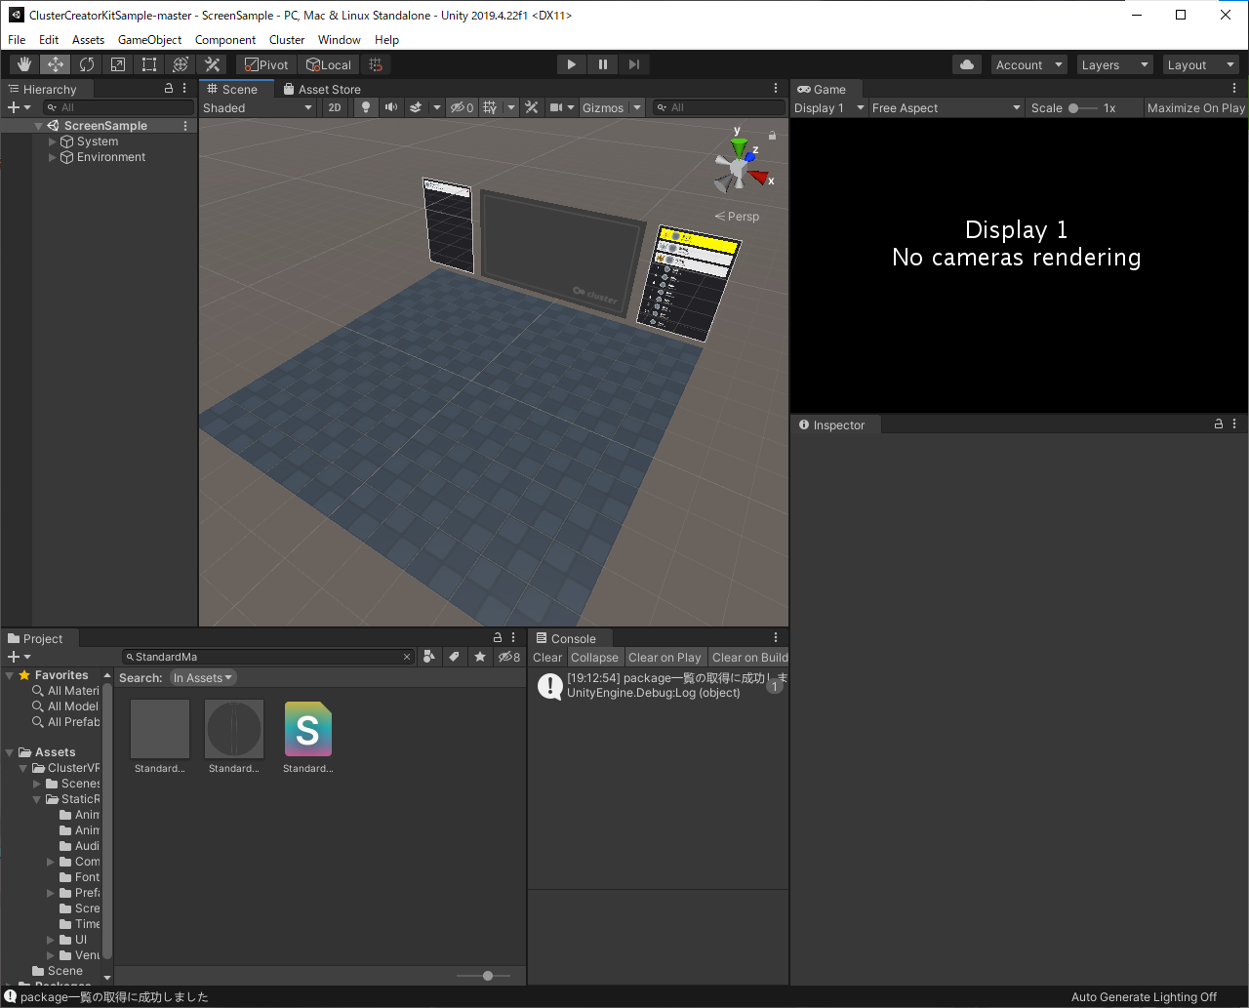Screen dimensions: 1249x1008
Task: Open the Layers dropdown
Action: click(1114, 64)
